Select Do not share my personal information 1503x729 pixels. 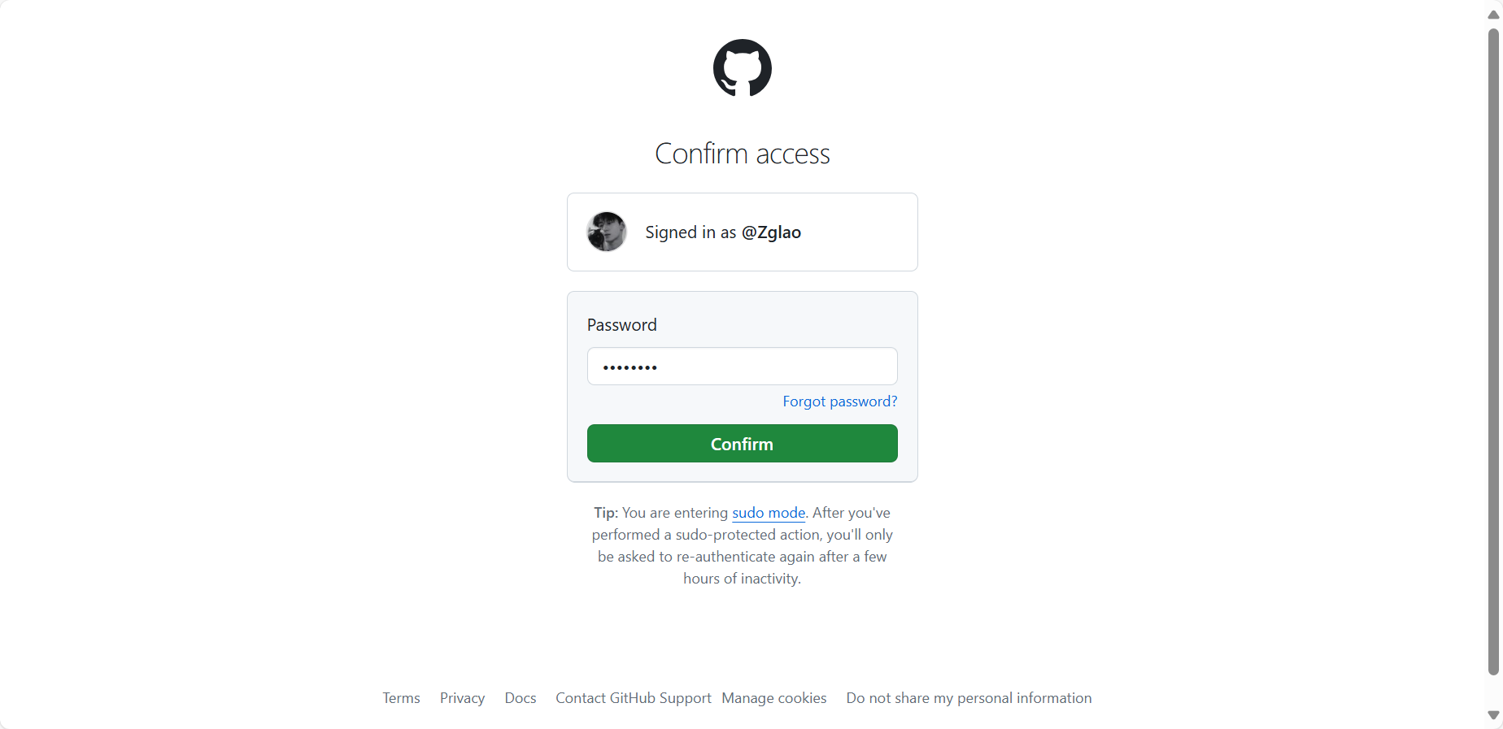969,698
